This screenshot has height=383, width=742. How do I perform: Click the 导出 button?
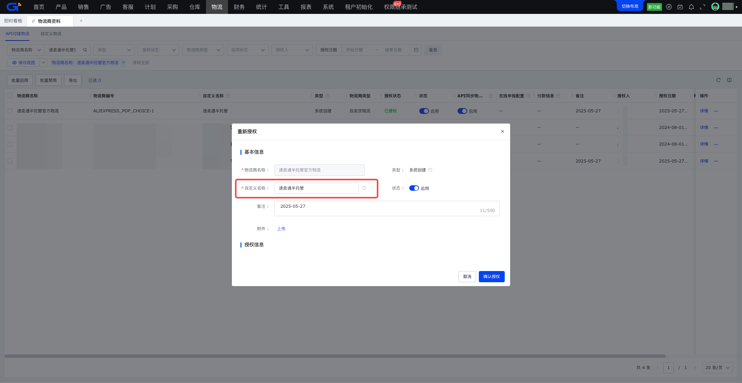tap(73, 80)
